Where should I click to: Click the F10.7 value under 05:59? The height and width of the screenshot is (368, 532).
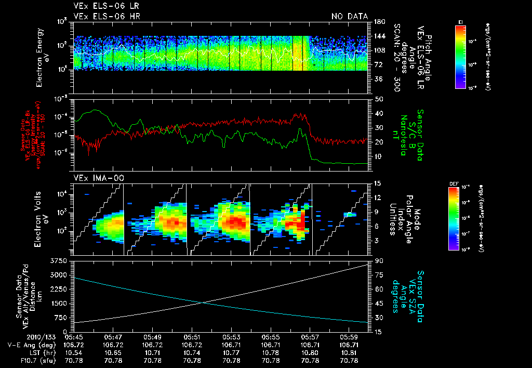tap(349, 361)
